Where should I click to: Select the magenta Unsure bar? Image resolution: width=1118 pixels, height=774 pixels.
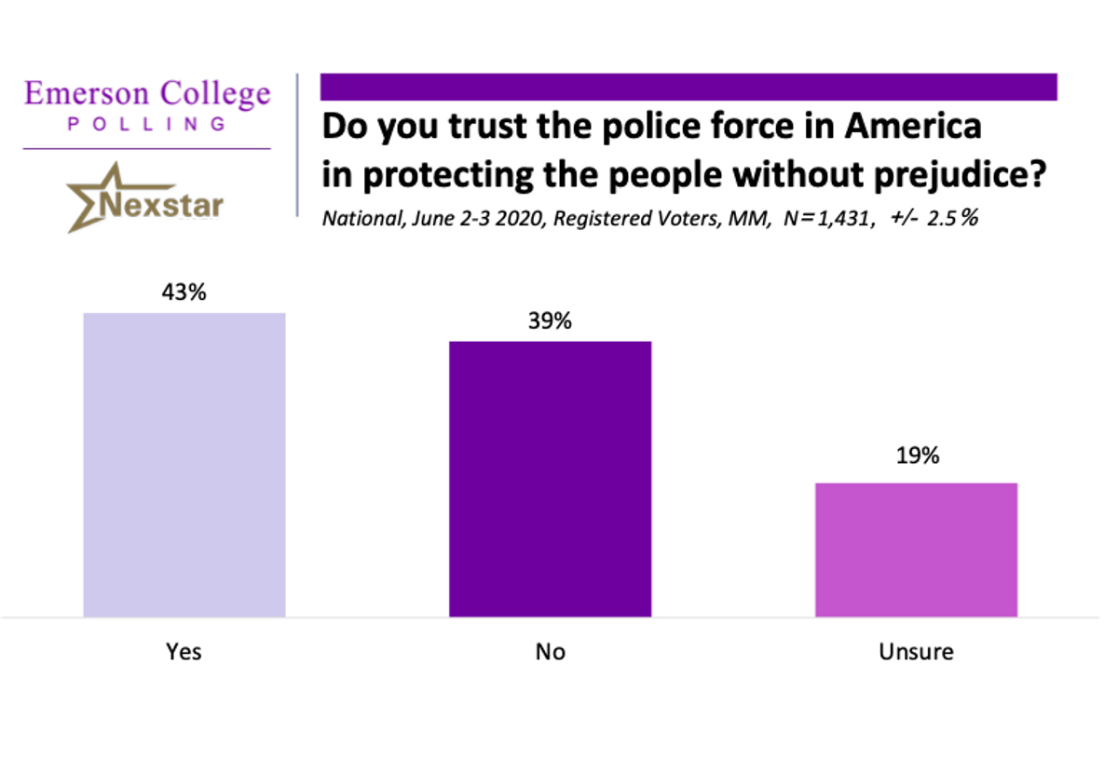pos(916,550)
